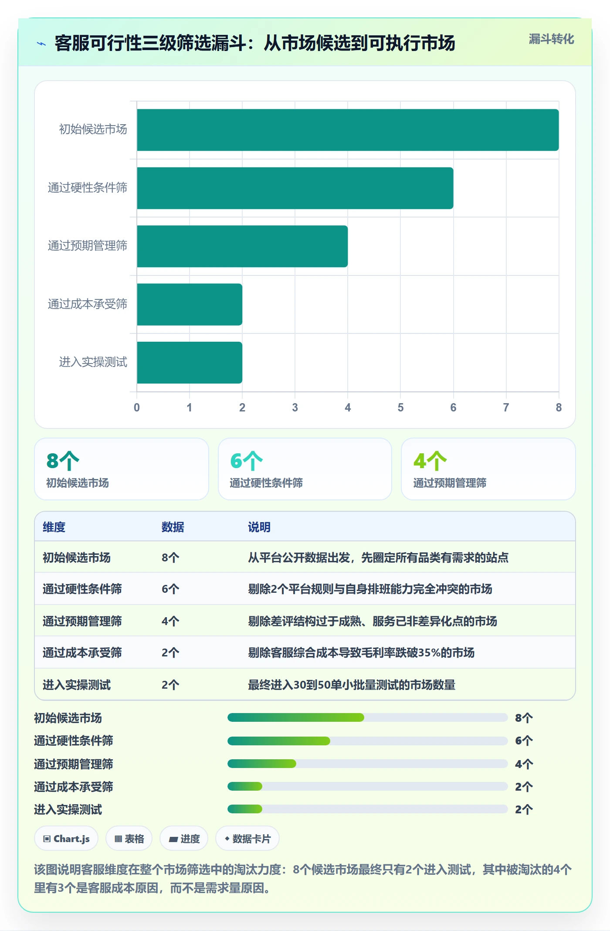Click description 从平台公开数据出发，先圈定所有品类有需求的站点
610x931 pixels.
[x=378, y=557]
